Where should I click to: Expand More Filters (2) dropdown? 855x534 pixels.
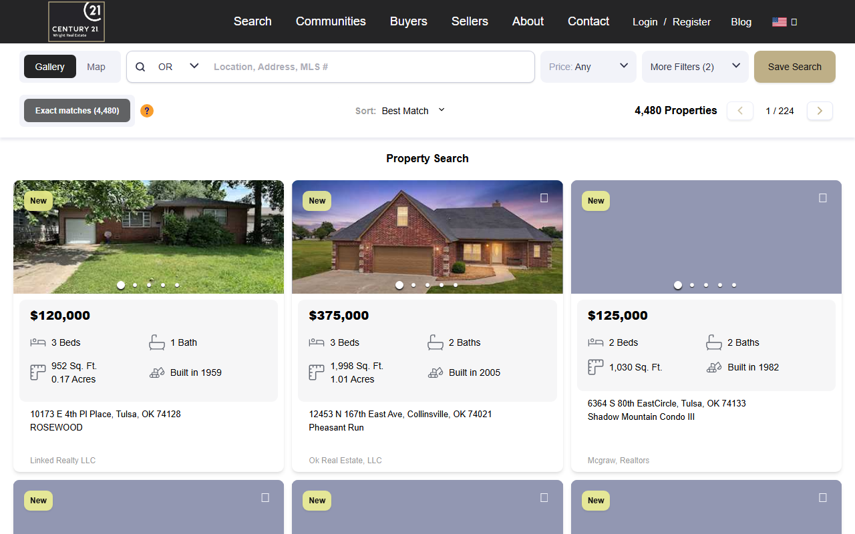pos(695,67)
